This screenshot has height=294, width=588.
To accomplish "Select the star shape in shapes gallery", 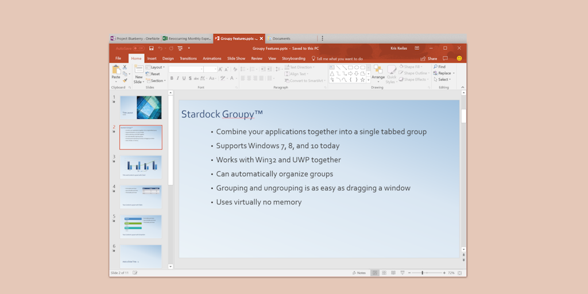I will (x=363, y=79).
